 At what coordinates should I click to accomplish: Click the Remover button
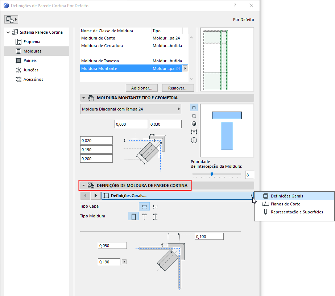click(x=178, y=88)
